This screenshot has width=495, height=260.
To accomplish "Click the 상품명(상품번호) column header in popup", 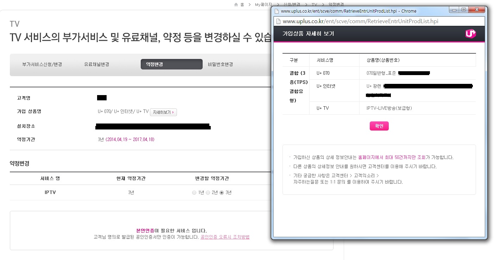I will pos(383,60).
